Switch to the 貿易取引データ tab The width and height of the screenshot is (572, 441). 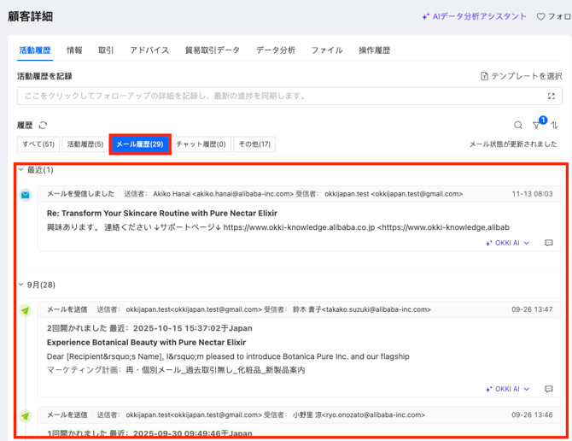pos(213,50)
